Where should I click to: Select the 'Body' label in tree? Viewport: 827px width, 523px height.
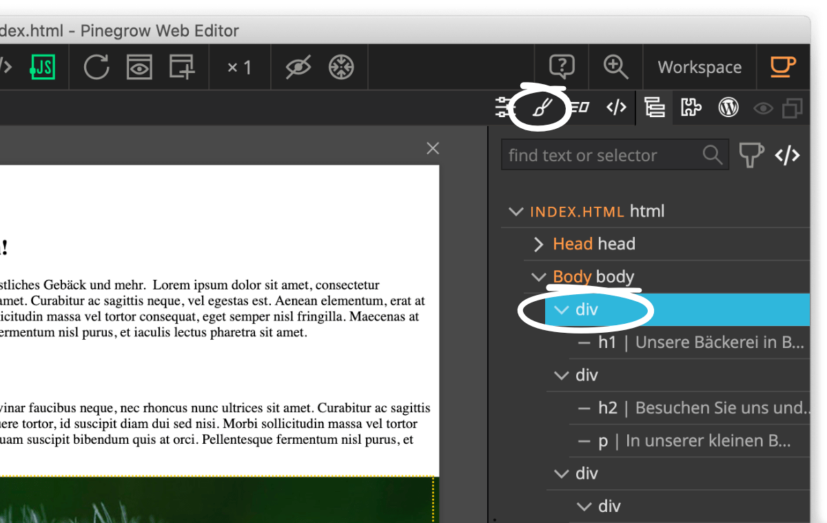pyautogui.click(x=572, y=277)
